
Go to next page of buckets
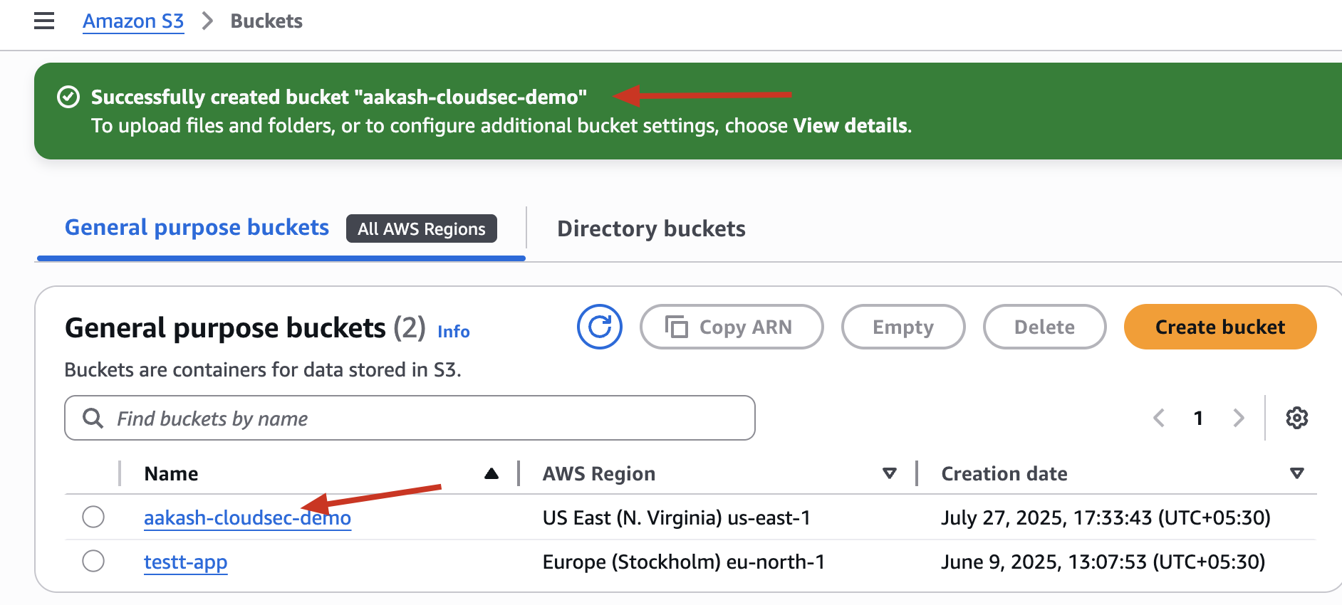(1239, 418)
